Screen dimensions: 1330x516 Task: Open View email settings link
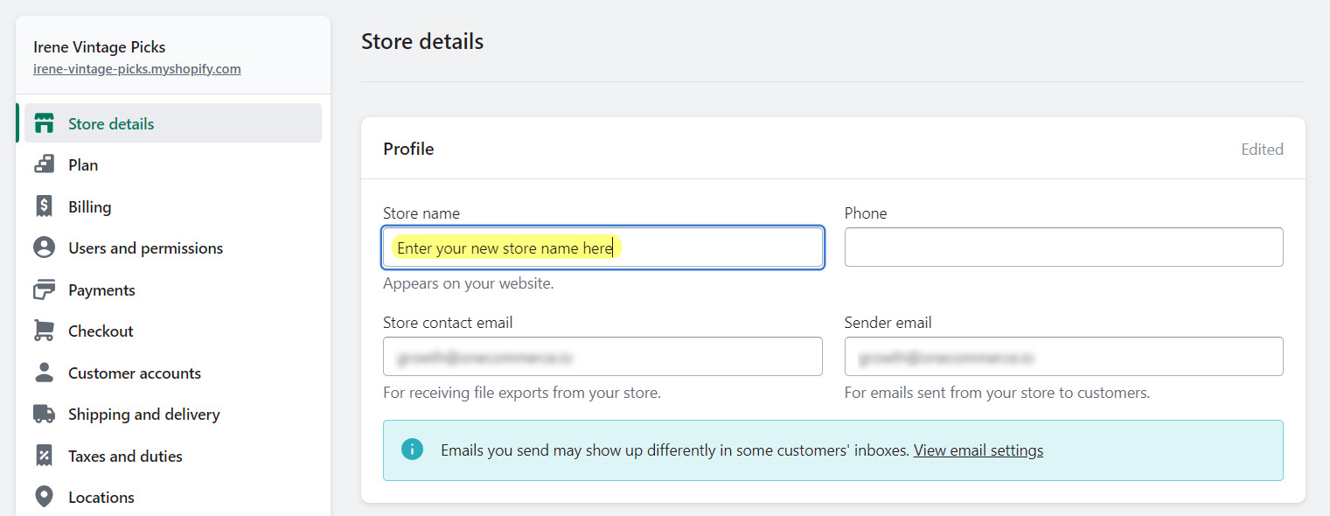[978, 450]
